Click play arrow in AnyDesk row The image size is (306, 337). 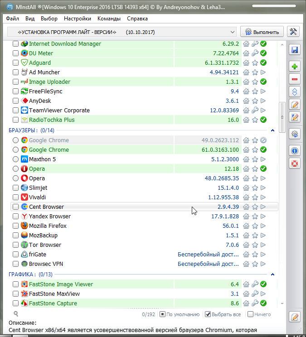263,101
